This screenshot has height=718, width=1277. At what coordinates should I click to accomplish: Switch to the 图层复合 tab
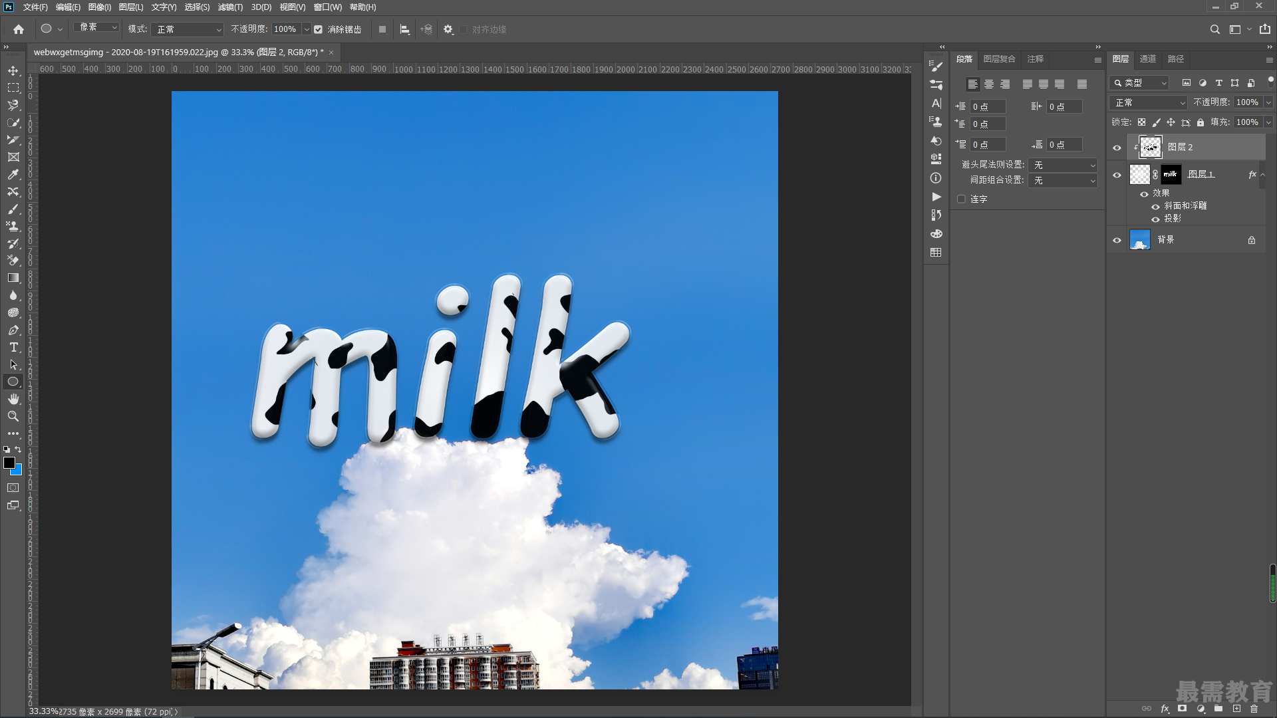pos(1000,59)
